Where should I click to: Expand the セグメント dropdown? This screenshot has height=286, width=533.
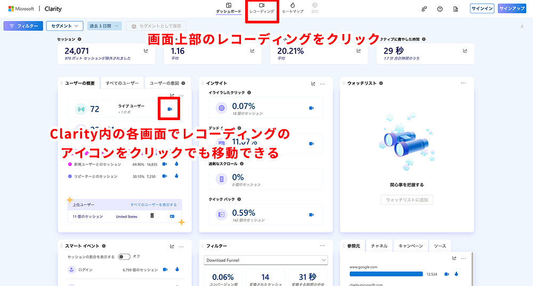click(x=64, y=26)
